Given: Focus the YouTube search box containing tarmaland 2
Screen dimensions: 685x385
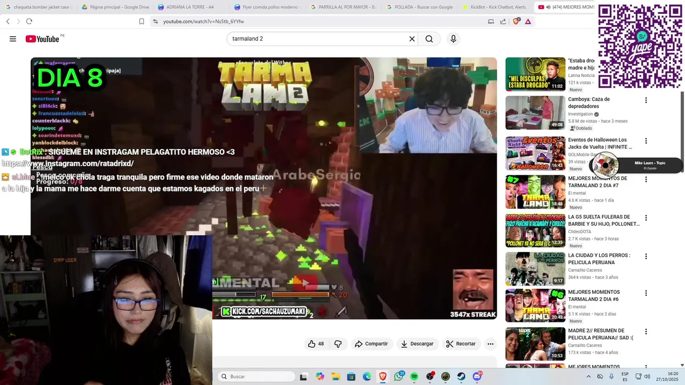Looking at the screenshot, I should click(x=318, y=39).
